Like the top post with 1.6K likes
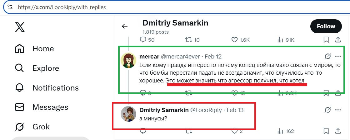350x140 pixels. pyautogui.click(x=235, y=40)
